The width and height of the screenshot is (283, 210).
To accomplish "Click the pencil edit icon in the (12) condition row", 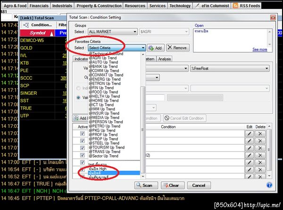I will coord(250,155).
